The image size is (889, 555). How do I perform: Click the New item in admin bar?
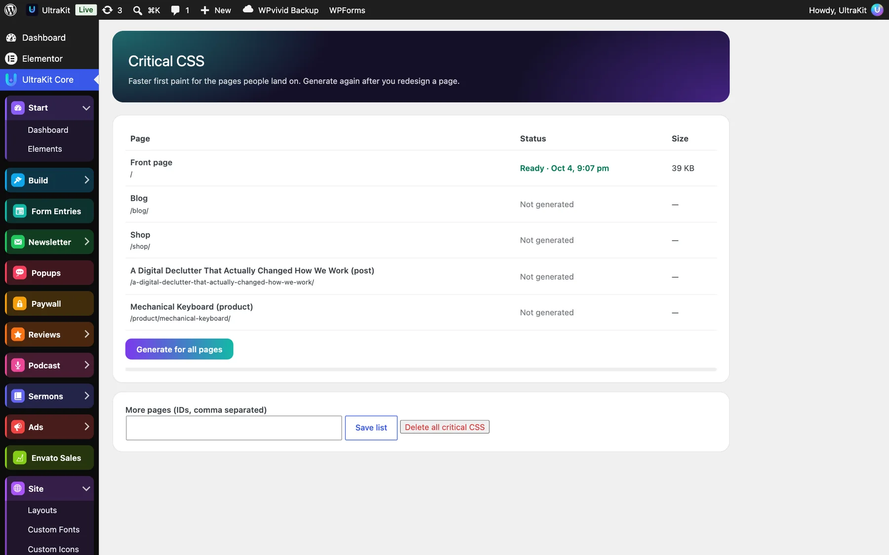tap(216, 10)
